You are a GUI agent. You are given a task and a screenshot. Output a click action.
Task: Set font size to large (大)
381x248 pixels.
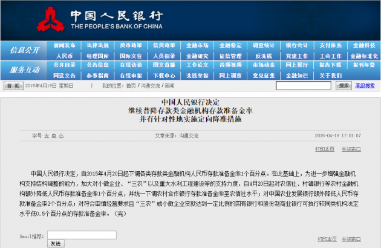[x=47, y=136]
